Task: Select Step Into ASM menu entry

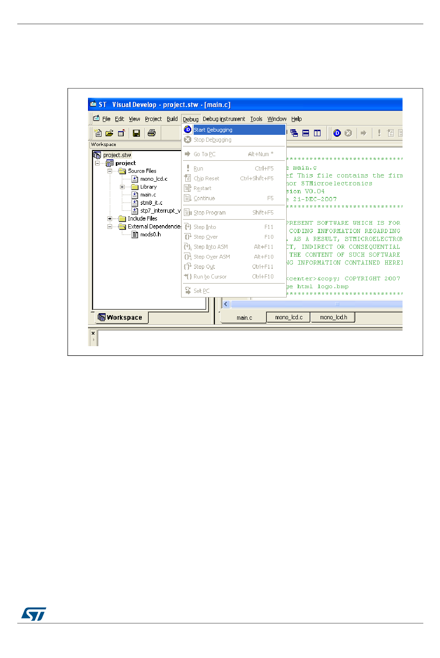Action: point(234,247)
